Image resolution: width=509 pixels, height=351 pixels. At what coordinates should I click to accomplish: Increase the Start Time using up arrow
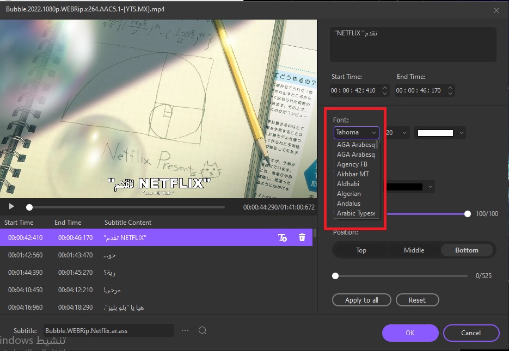(x=385, y=88)
